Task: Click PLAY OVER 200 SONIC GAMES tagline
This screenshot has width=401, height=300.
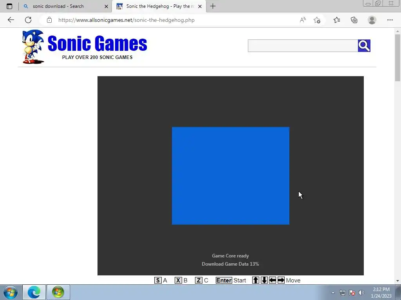Action: tap(97, 57)
